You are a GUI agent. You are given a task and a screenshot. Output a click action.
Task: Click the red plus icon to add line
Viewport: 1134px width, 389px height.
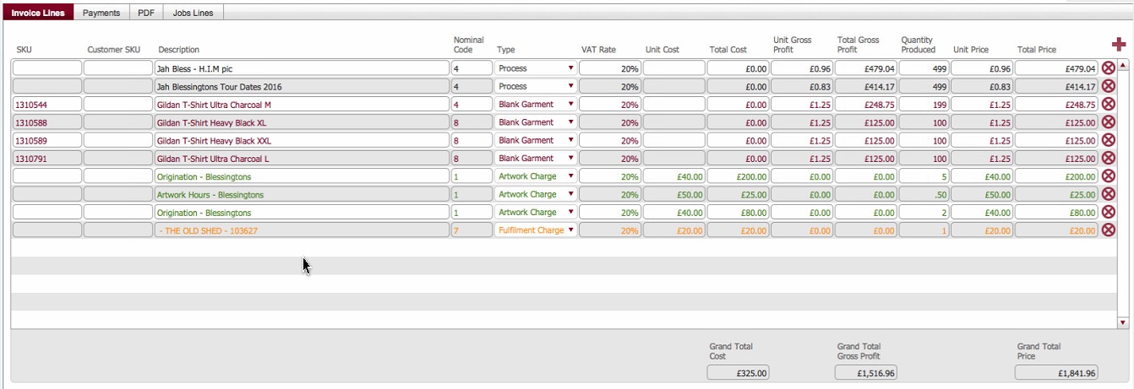click(1118, 45)
